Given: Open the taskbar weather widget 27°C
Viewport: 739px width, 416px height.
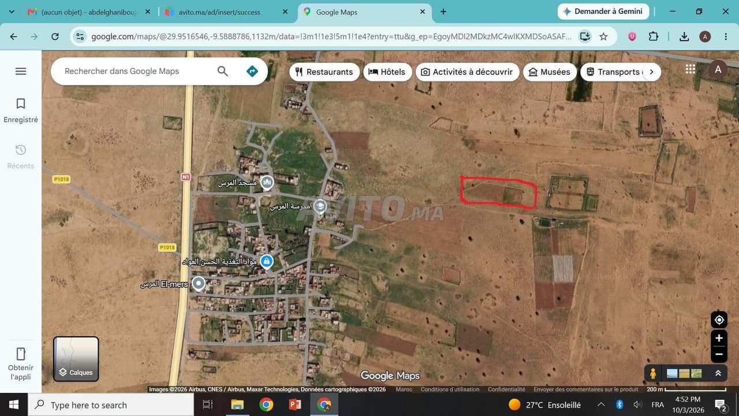Looking at the screenshot, I should pos(546,404).
